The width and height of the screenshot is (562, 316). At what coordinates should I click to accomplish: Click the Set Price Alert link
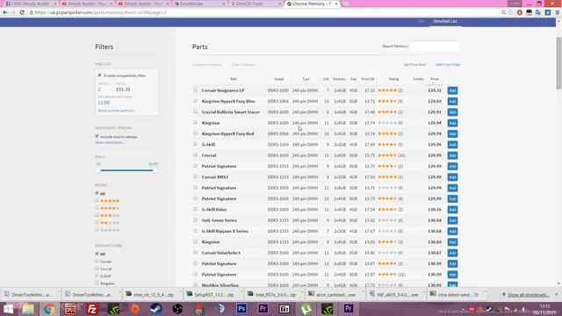(414, 64)
